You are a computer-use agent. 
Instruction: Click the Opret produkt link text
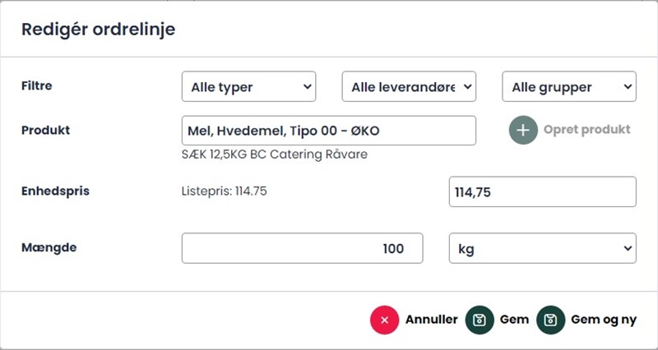tap(586, 130)
